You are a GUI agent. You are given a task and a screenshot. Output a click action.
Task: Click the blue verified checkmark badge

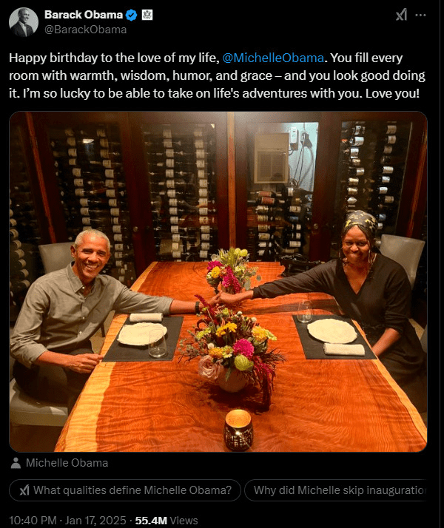[131, 15]
